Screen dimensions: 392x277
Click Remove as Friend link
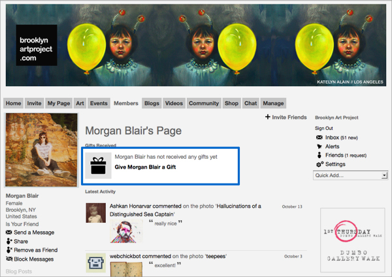tap(36, 250)
